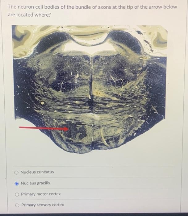Click the question text's first line
The width and height of the screenshot is (188, 216).
point(92,7)
